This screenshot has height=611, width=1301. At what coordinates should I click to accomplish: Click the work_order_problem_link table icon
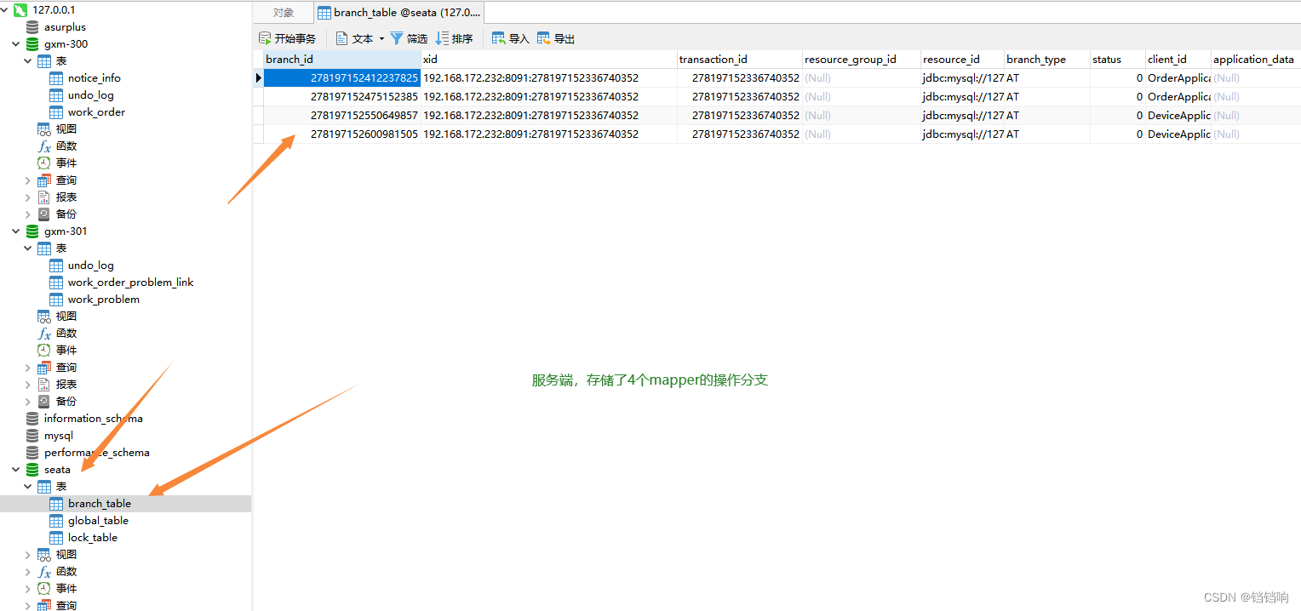click(56, 283)
